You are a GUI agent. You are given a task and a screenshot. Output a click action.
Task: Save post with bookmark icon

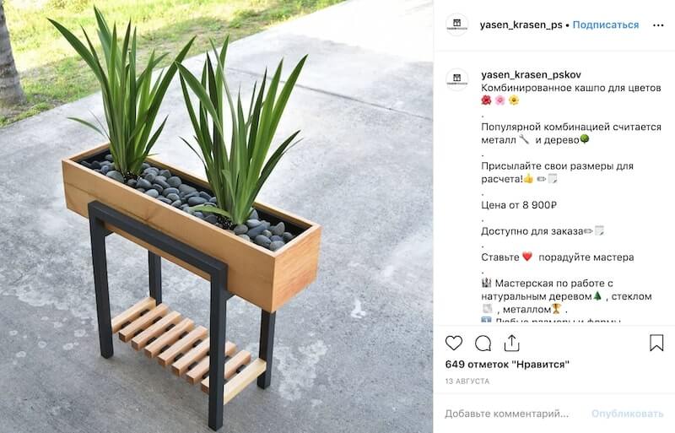[656, 343]
